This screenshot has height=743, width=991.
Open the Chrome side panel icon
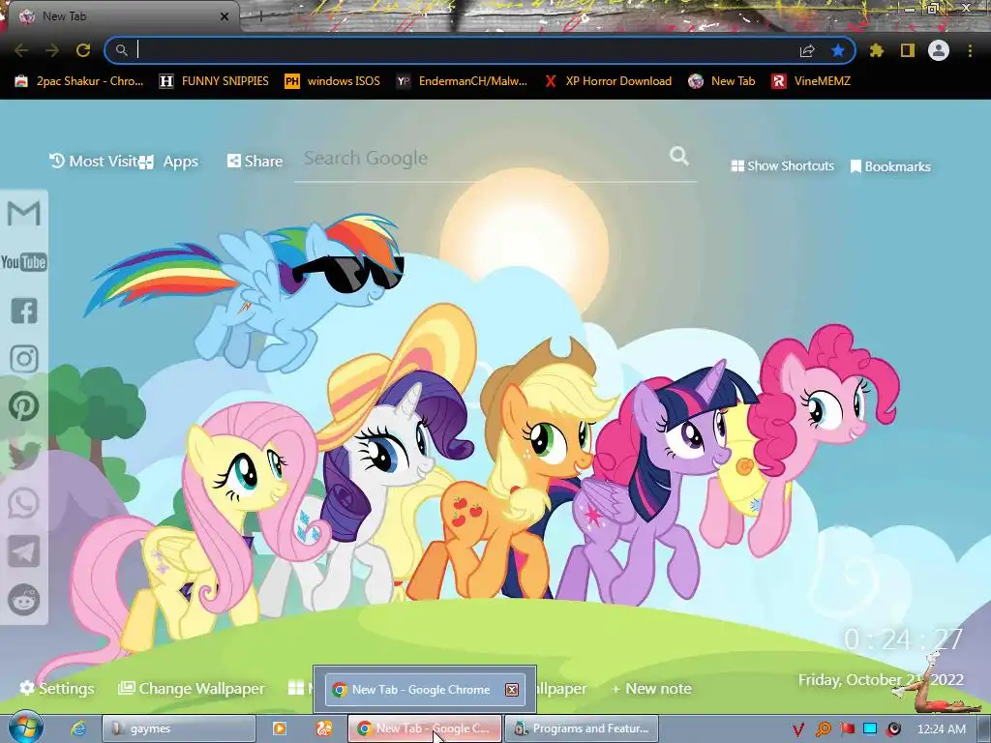(x=908, y=50)
